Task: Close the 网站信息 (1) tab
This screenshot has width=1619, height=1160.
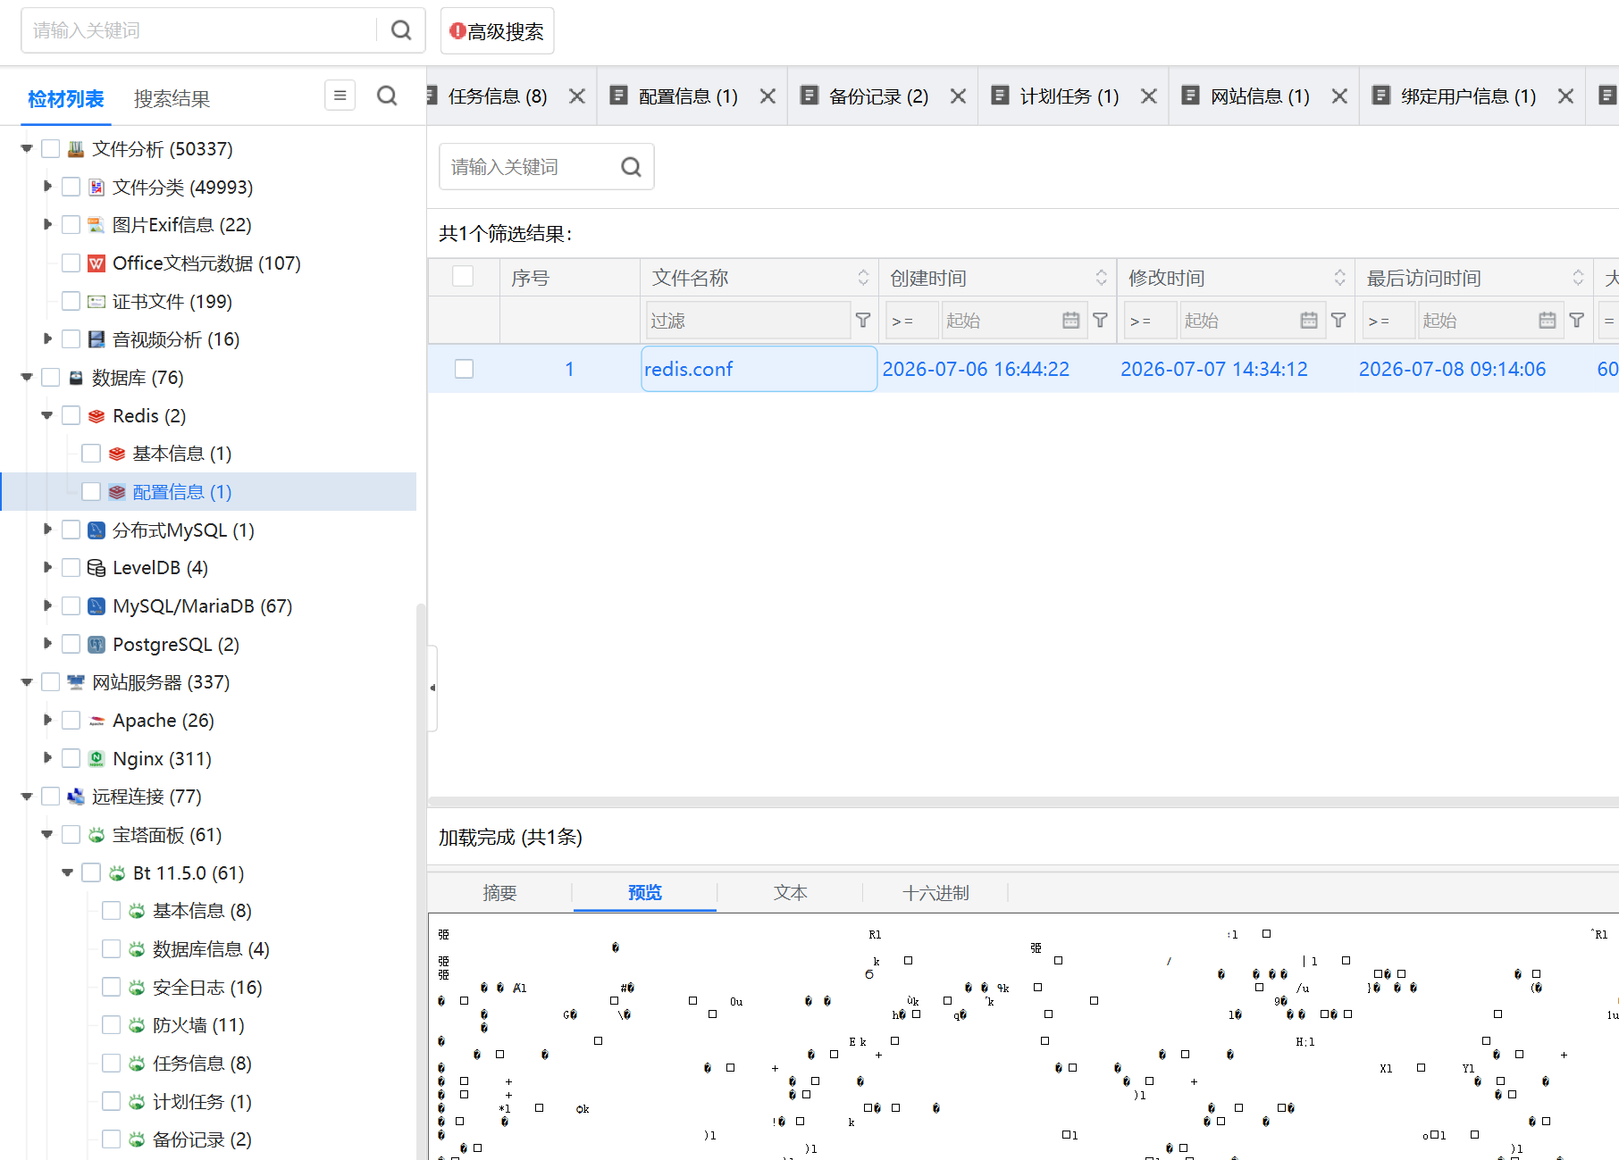Action: tap(1339, 96)
